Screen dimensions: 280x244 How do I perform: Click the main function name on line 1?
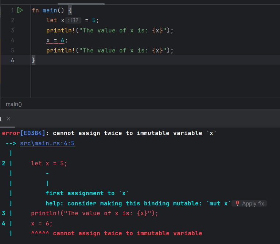(50, 10)
